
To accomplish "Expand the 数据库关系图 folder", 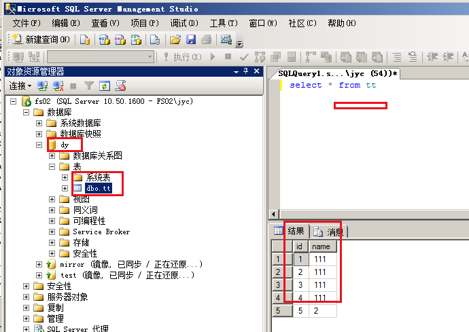I will (x=52, y=155).
